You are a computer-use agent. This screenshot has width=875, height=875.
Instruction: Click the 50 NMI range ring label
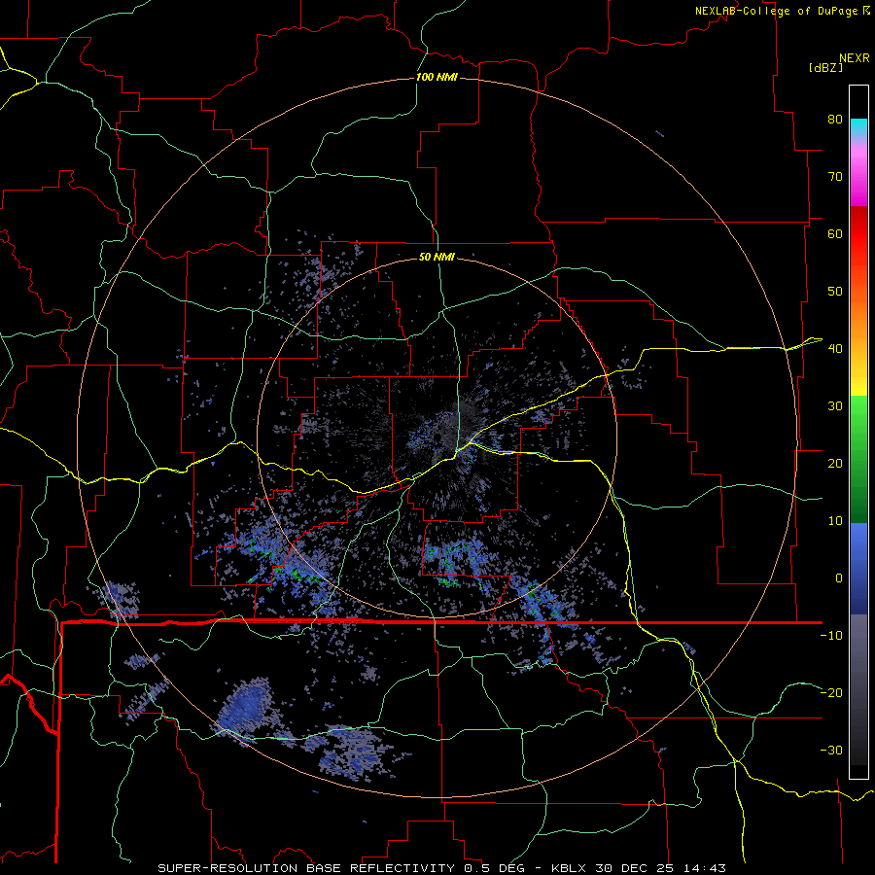point(437,258)
